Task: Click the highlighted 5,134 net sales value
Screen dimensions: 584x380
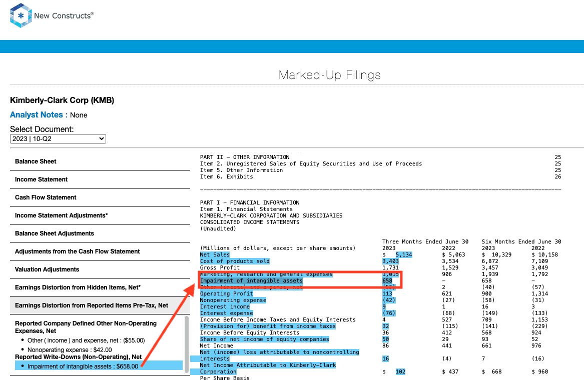Action: (404, 254)
